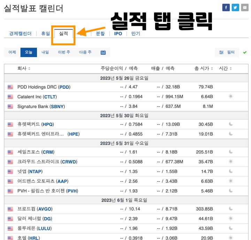The height and width of the screenshot is (240, 251).
Task: Click the sun icon in DG row
Action: coord(231,218)
